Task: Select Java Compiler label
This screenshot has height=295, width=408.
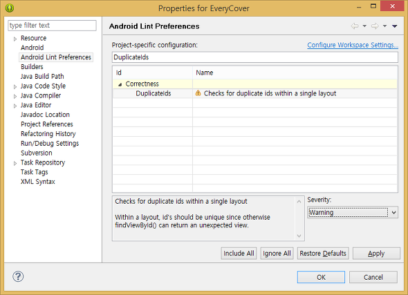Action: [x=41, y=95]
